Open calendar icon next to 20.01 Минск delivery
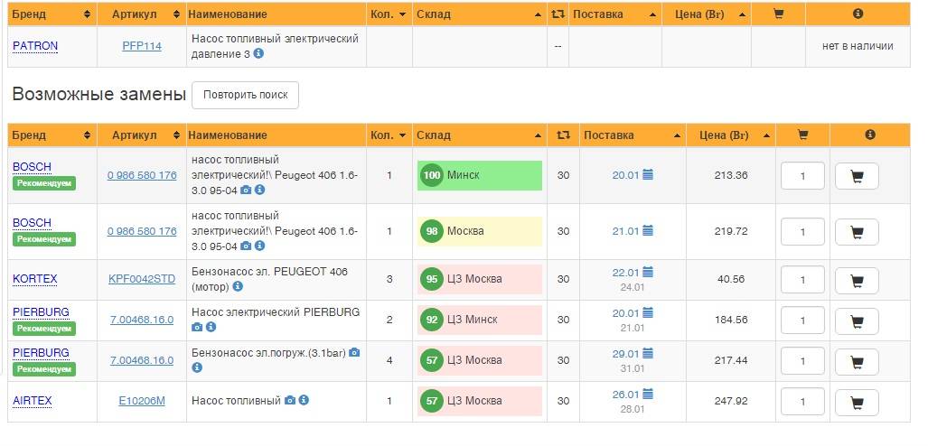Image resolution: width=928 pixels, height=446 pixels. click(x=648, y=175)
